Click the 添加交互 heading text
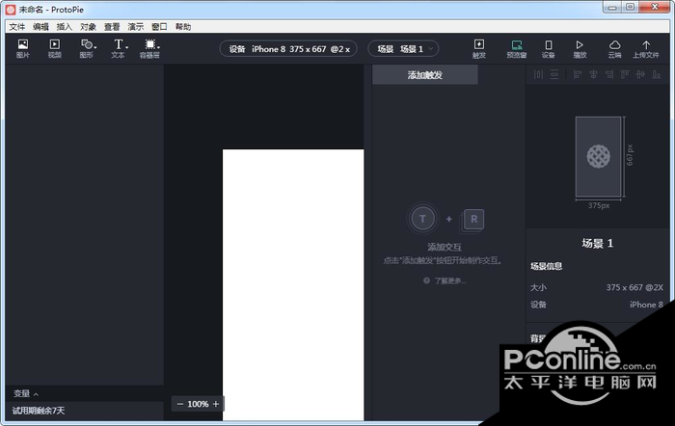This screenshot has width=675, height=426. [x=445, y=247]
